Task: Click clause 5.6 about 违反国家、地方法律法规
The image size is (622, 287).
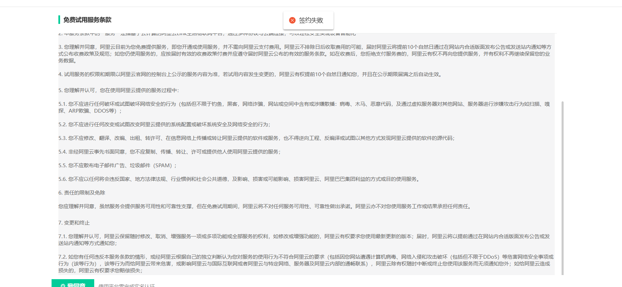Action: pyautogui.click(x=239, y=179)
